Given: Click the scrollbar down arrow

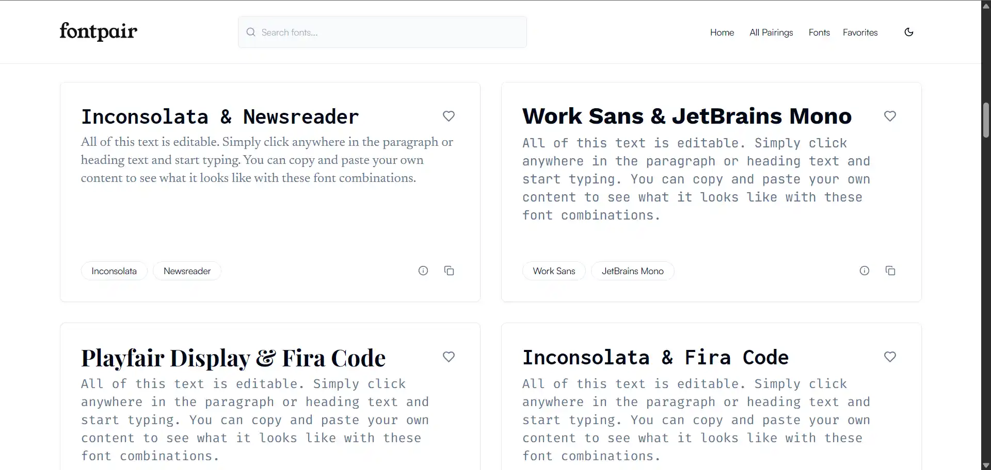Looking at the screenshot, I should click(986, 465).
